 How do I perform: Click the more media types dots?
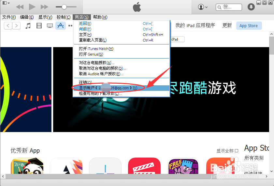[x=70, y=26]
